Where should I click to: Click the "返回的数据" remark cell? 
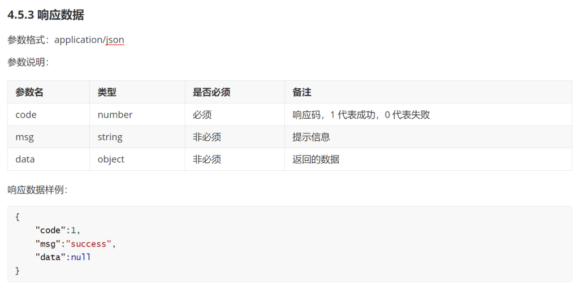point(316,159)
